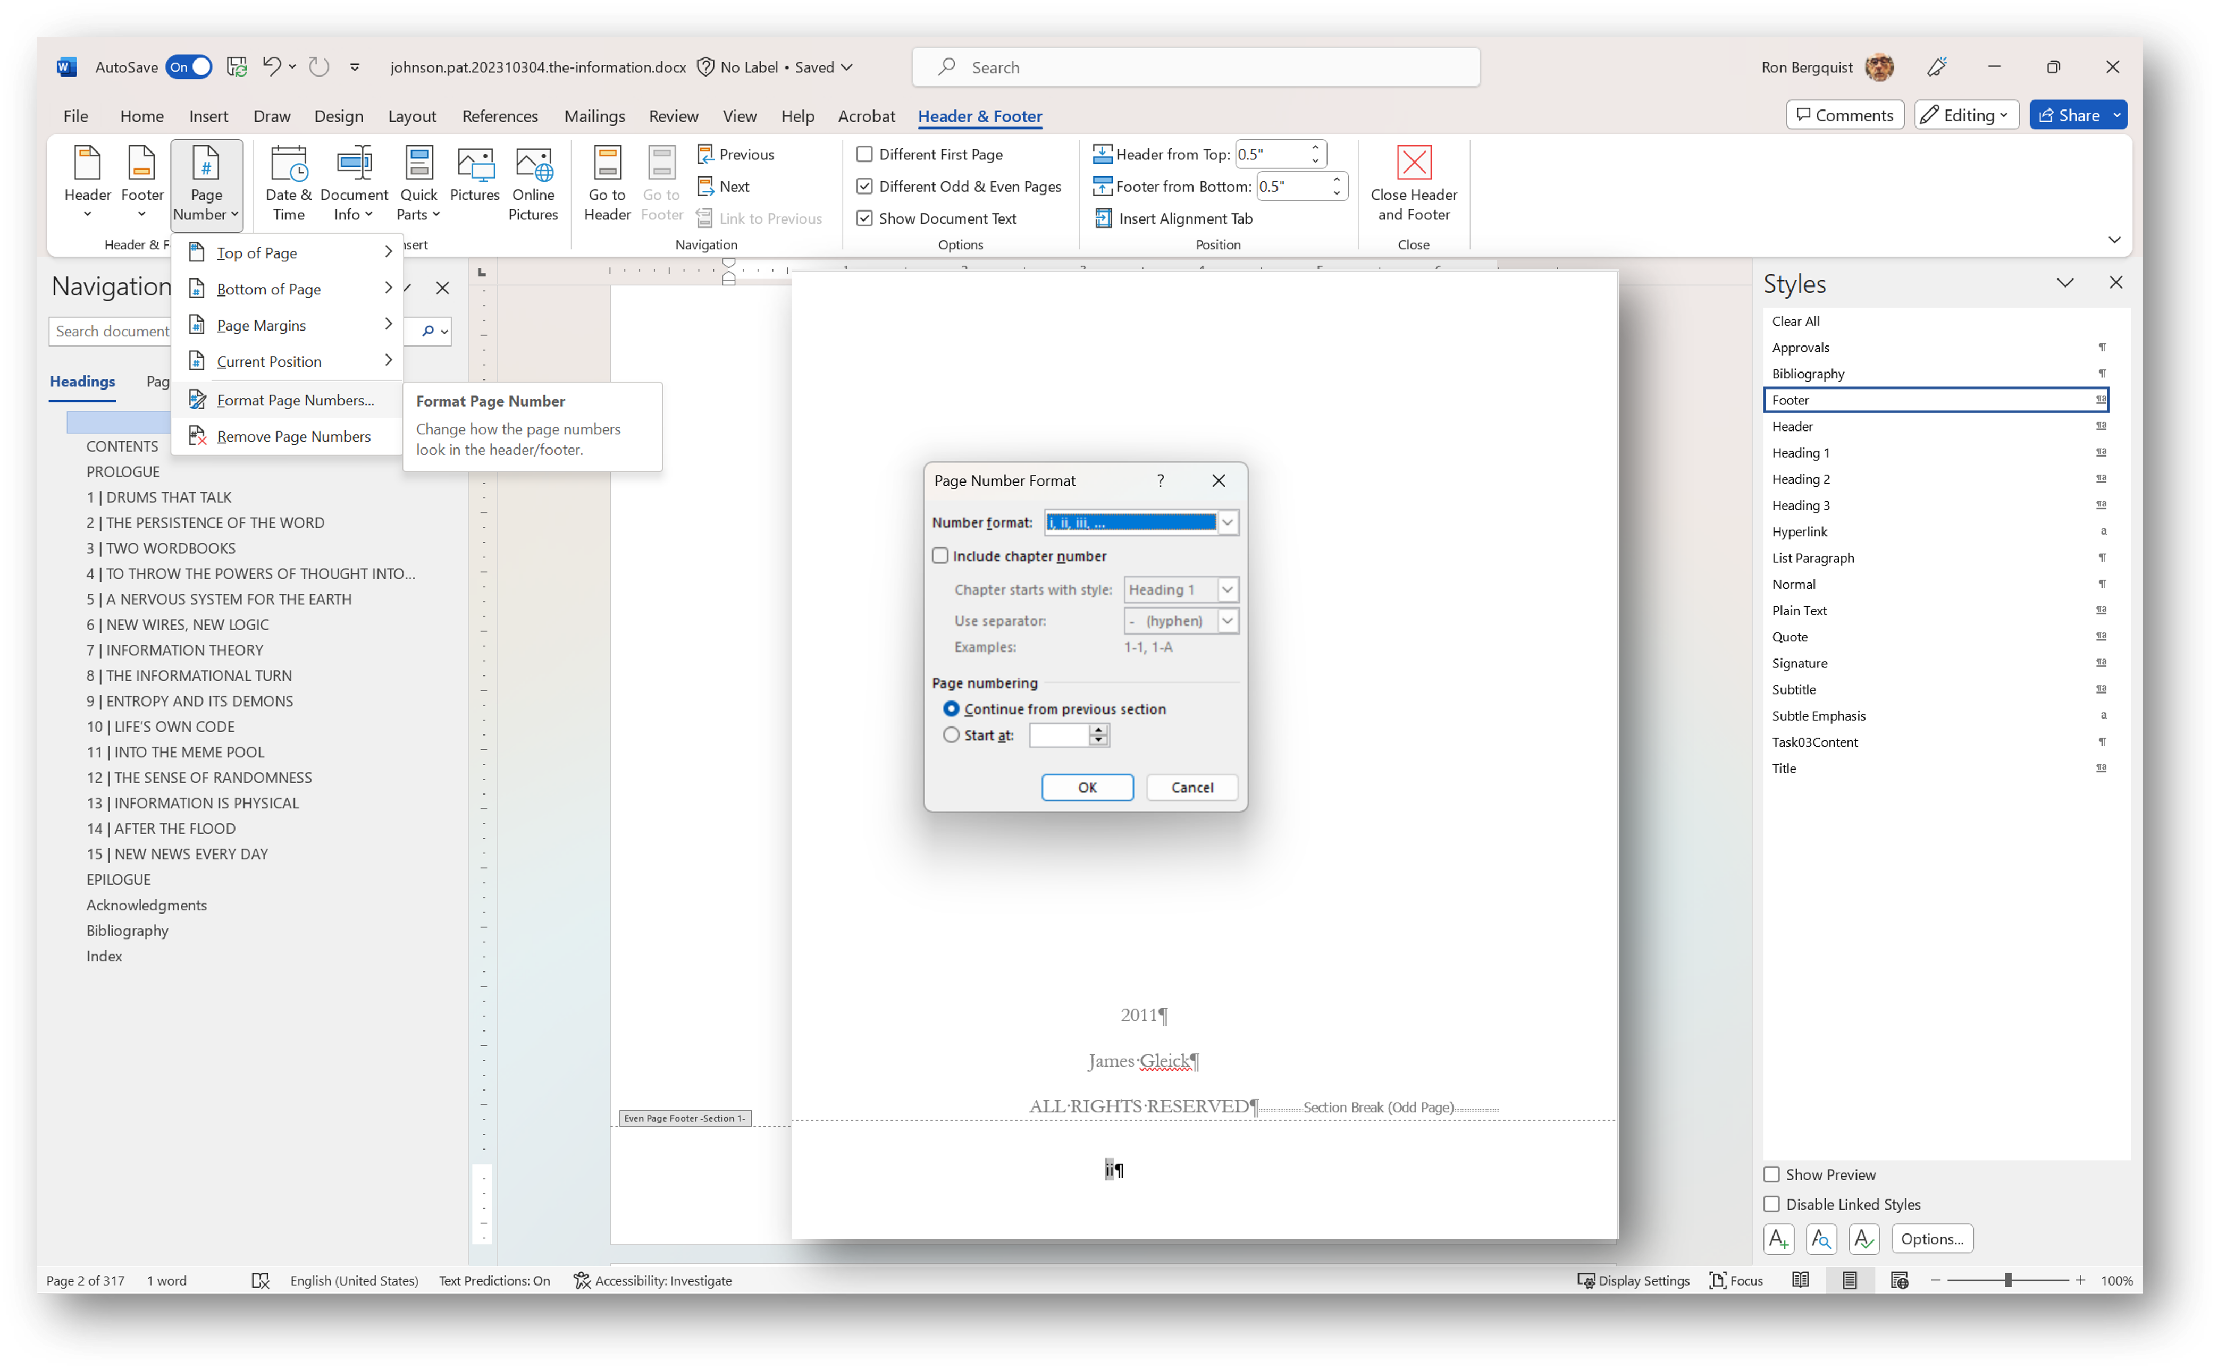The width and height of the screenshot is (2218, 1369).
Task: Switch to Read Mode view icon
Action: click(1801, 1280)
